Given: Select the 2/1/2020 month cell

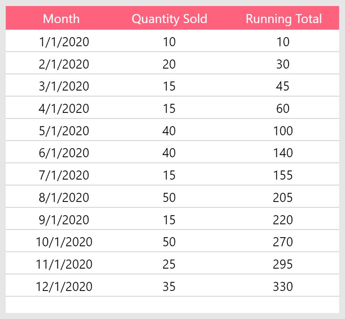Looking at the screenshot, I should pos(64,64).
